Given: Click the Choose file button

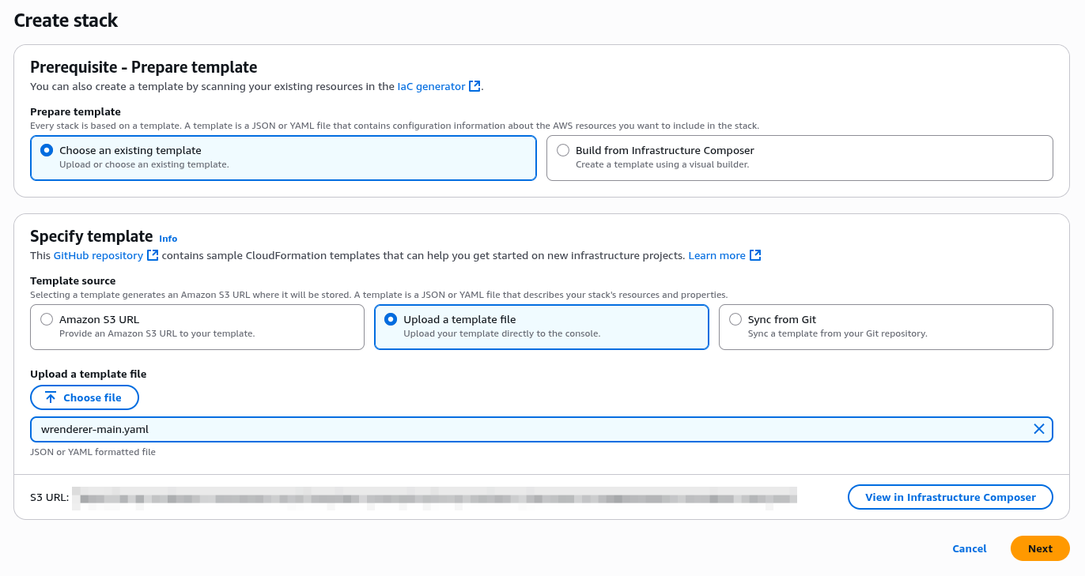Looking at the screenshot, I should [85, 397].
